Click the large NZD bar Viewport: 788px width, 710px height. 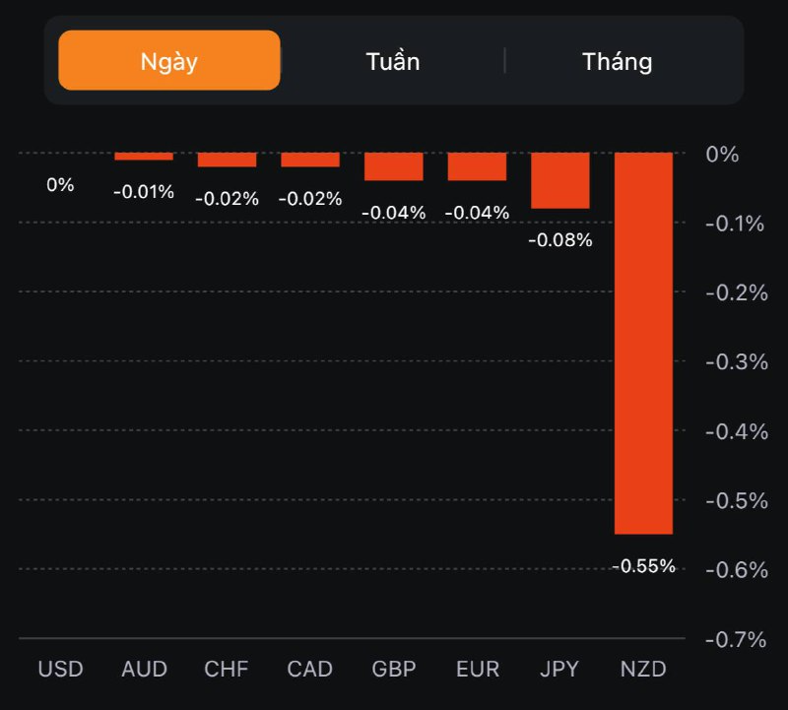643,343
